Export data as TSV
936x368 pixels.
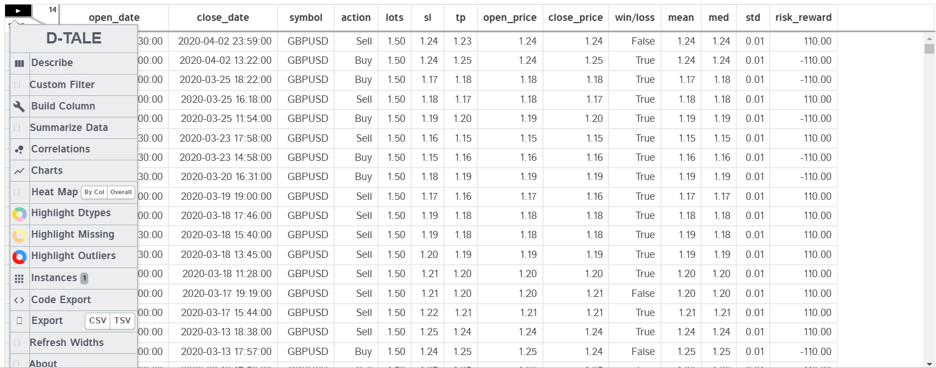click(122, 321)
